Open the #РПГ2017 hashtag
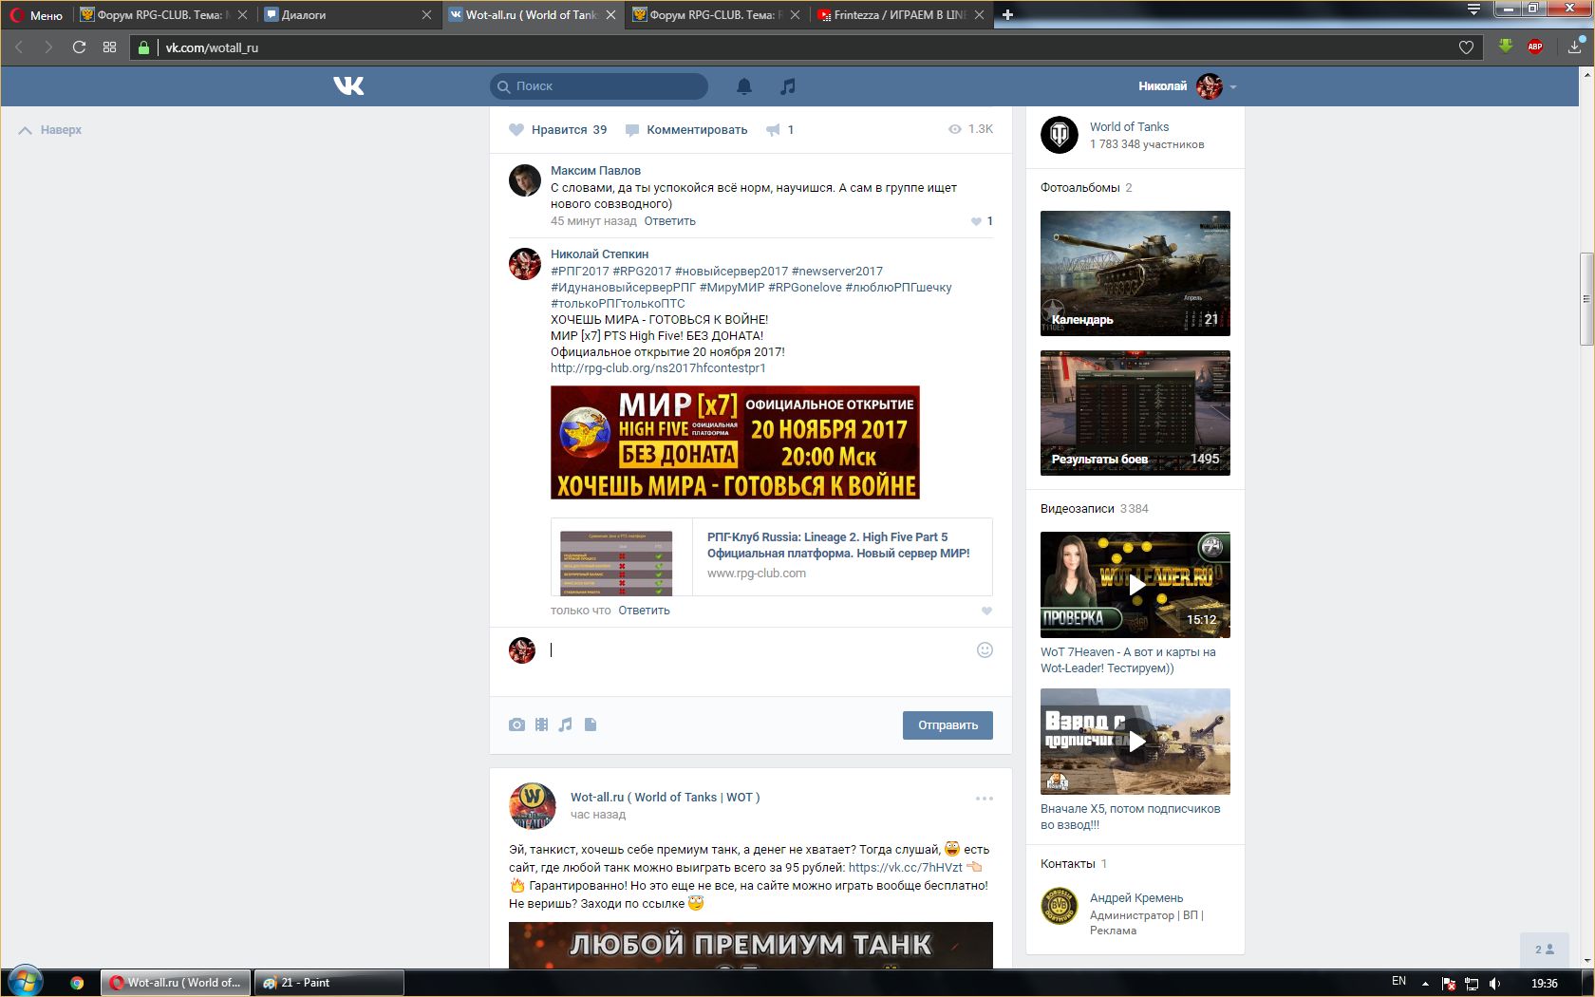Viewport: 1595px width, 997px height. pos(580,272)
